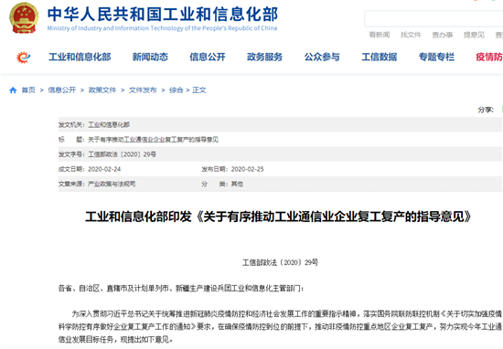
Task: Go to 首页 breadcrumb link
Action: click(28, 90)
